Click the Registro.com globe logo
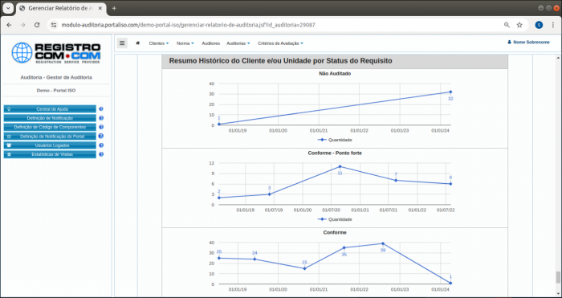 click(56, 53)
